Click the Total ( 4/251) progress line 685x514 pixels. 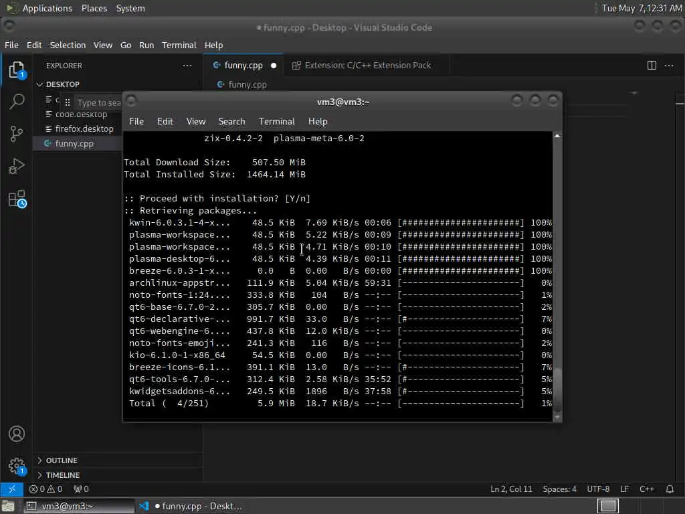340,404
